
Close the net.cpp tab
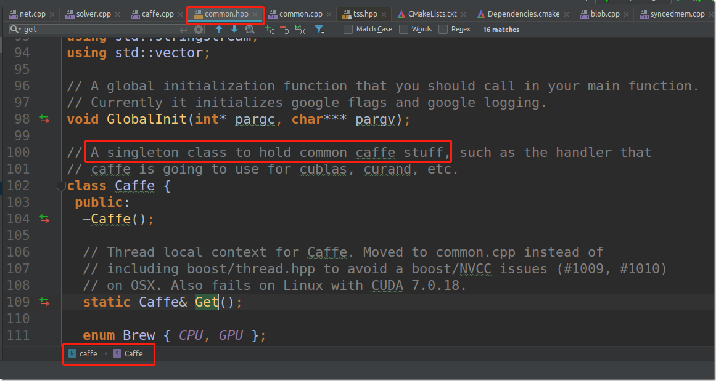(x=52, y=15)
